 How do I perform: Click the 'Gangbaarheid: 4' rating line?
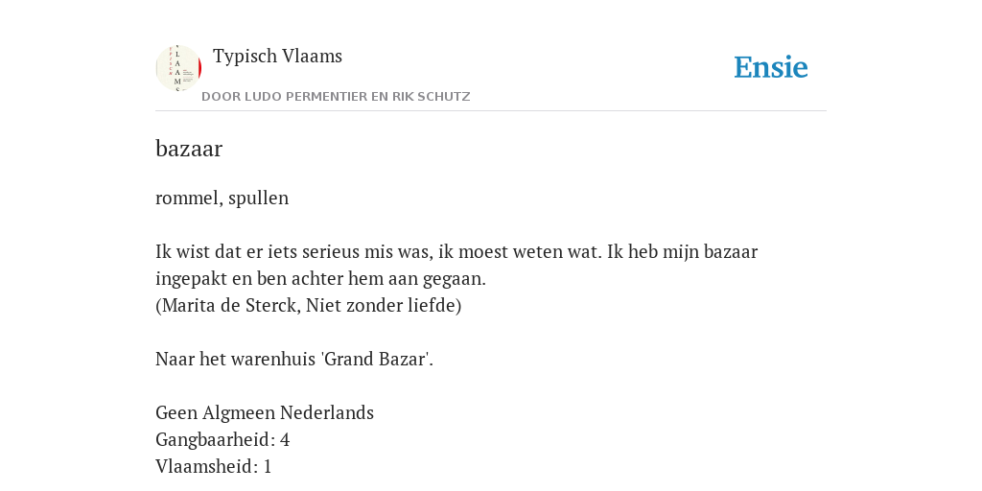pyautogui.click(x=222, y=439)
